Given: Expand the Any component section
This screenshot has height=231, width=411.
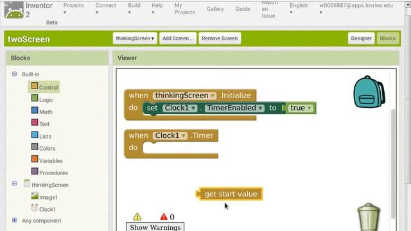Looking at the screenshot, I should point(14,220).
